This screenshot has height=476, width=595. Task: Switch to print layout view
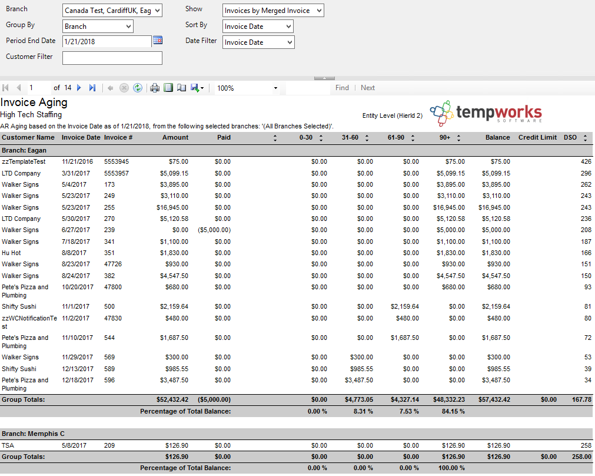168,88
